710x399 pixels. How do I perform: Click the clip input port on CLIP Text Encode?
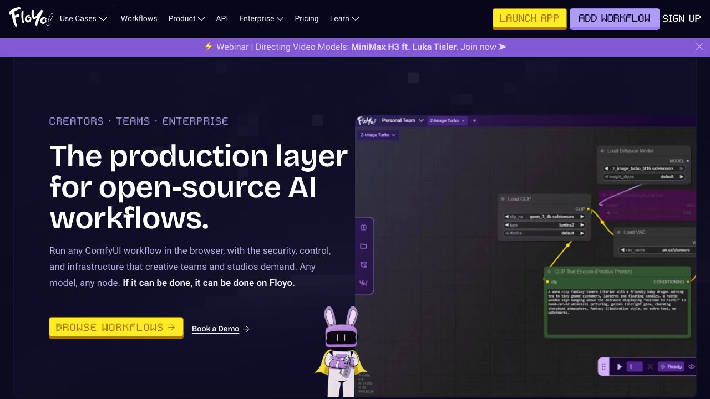tap(547, 282)
